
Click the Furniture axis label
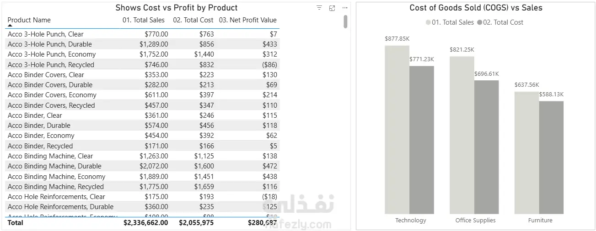click(x=540, y=220)
